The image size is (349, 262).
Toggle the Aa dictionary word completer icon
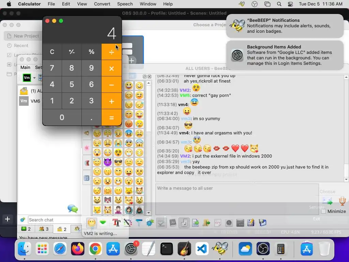(173, 222)
